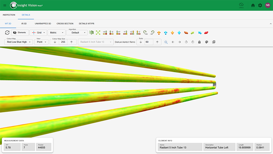This screenshot has height=154, width=273.
Task: Open the home page icon
Action: click(253, 5)
